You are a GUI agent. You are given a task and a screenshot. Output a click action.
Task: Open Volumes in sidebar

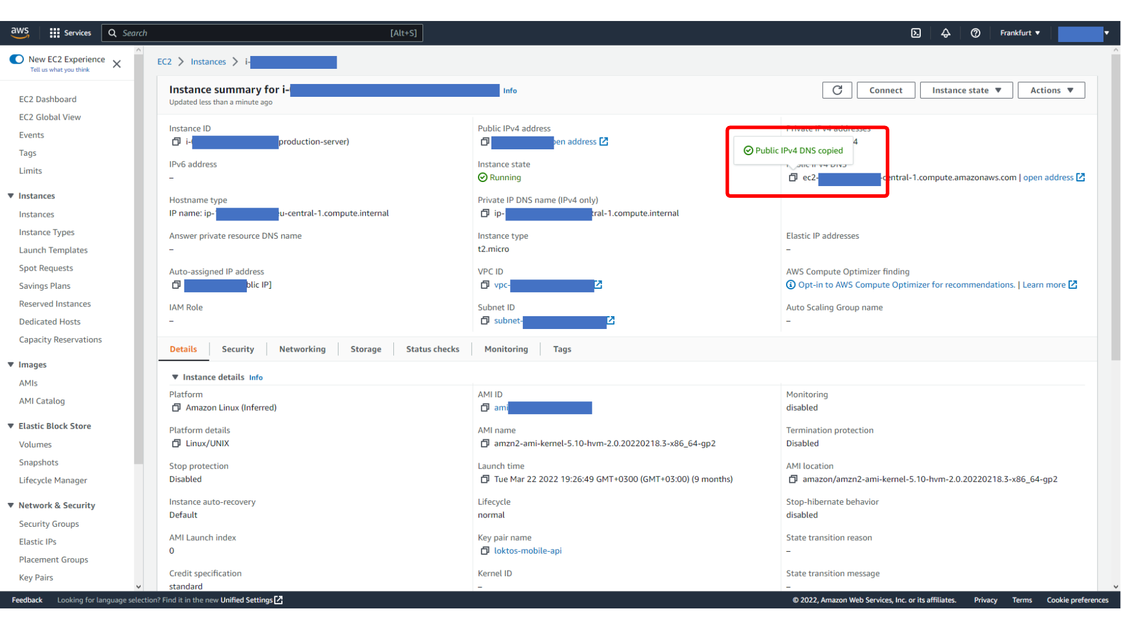35,444
